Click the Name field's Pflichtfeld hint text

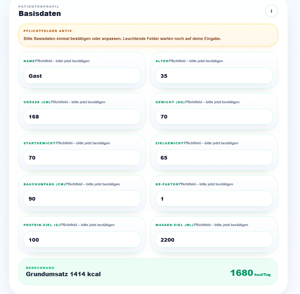click(x=62, y=61)
